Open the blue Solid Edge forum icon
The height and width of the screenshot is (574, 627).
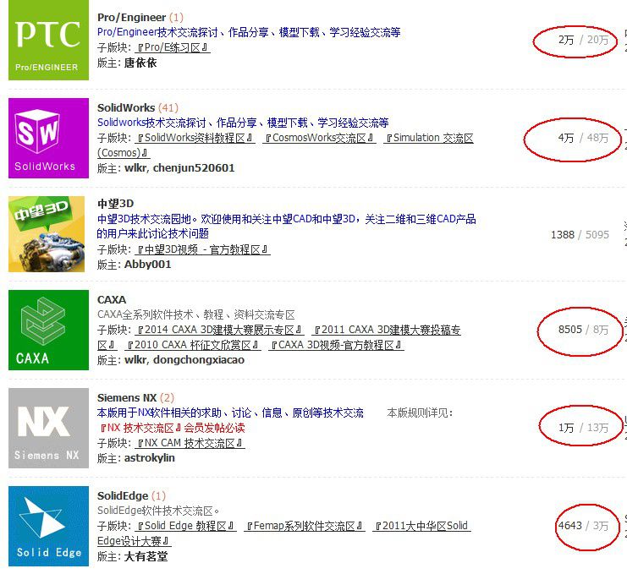pos(48,526)
